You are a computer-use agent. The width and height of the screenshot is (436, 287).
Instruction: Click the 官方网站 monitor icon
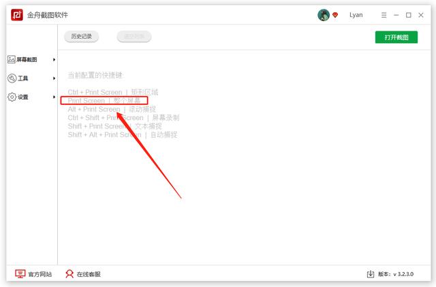pos(20,274)
